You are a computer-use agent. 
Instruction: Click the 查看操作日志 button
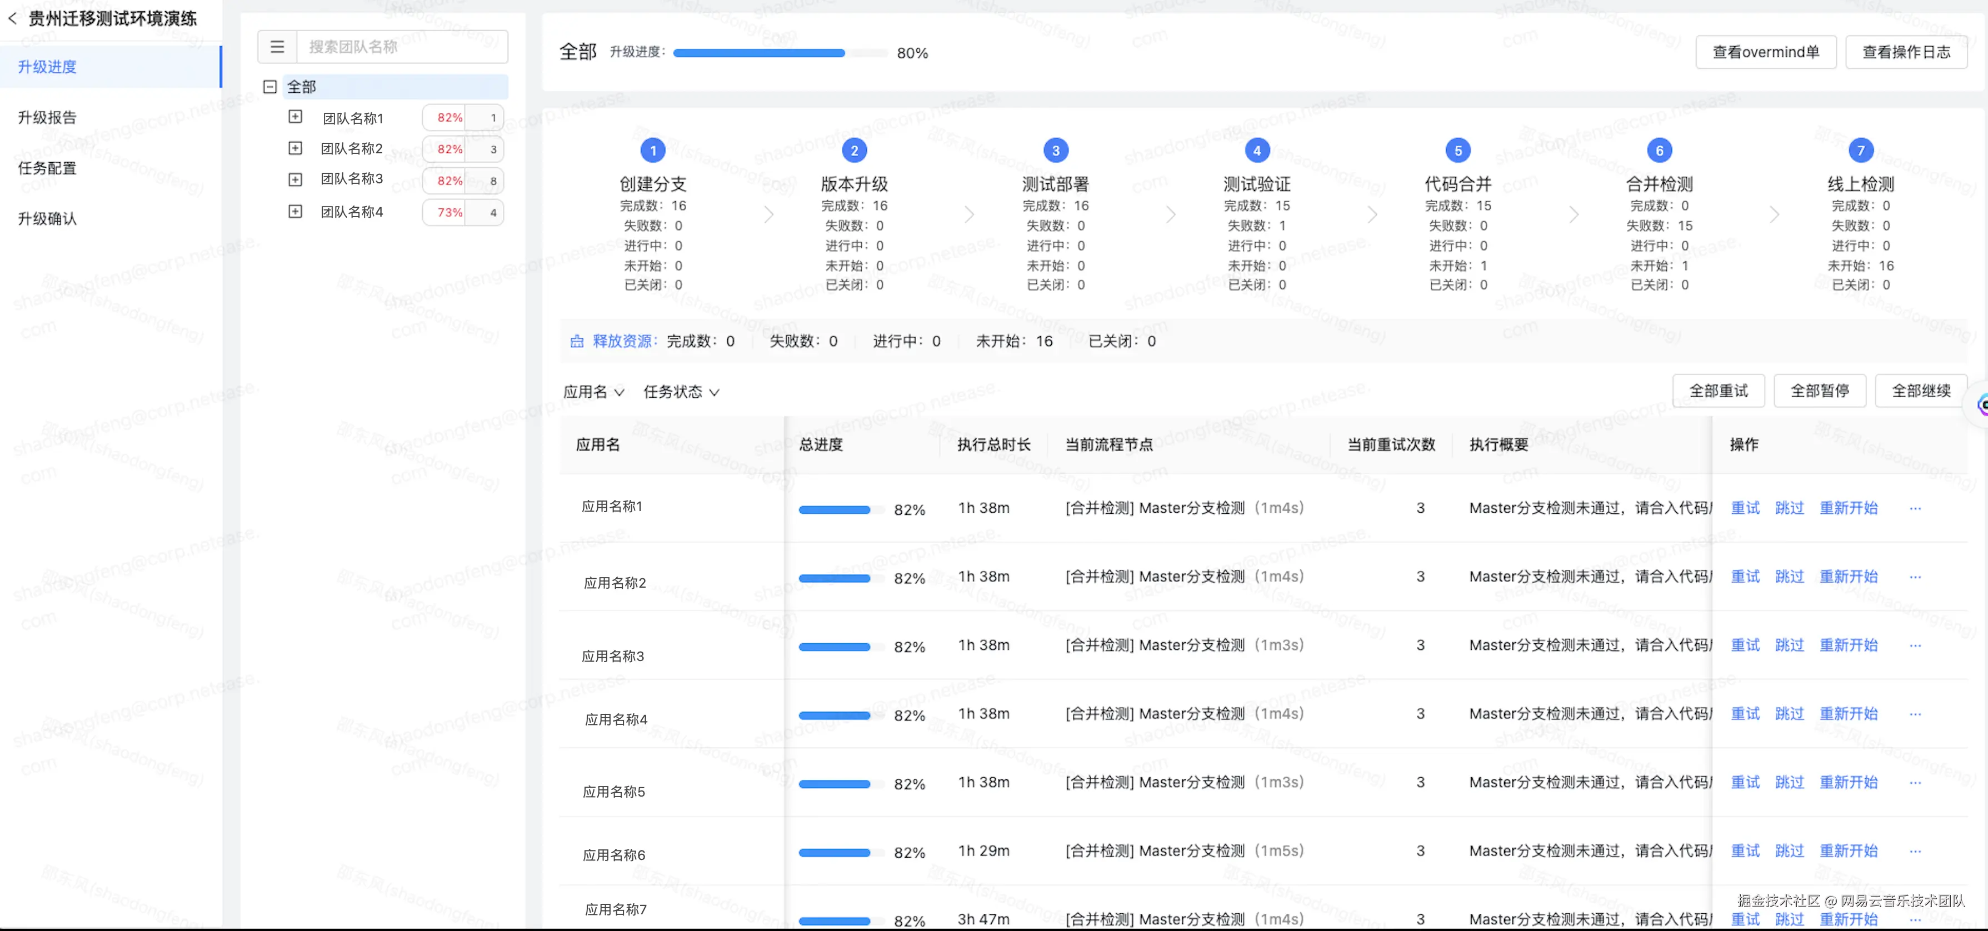coord(1906,52)
